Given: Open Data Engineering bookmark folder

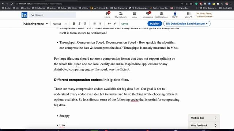Looking at the screenshot, I should click(119, 8).
